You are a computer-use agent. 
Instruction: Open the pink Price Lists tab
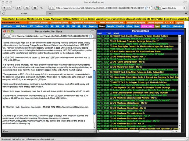coord(147,26)
